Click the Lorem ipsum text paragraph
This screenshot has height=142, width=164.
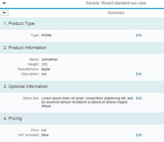click(87, 102)
